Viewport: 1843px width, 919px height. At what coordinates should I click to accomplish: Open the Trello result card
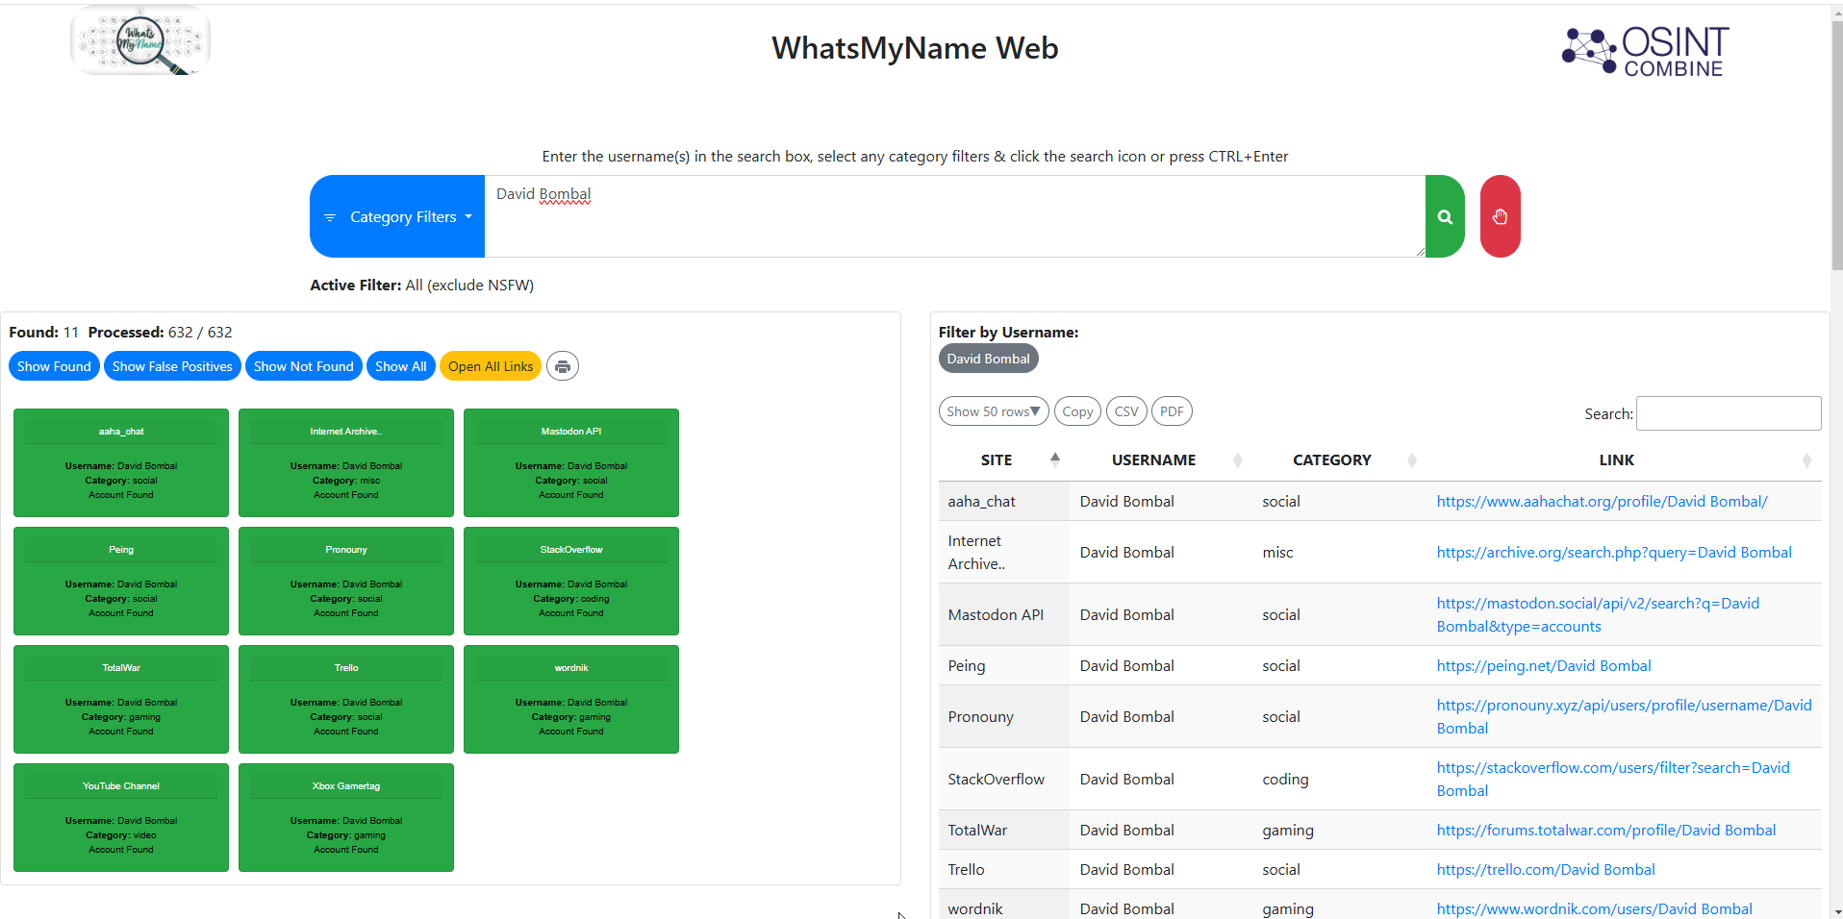[x=346, y=699]
